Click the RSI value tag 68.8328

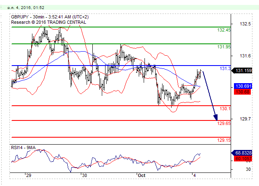[x=242, y=153]
